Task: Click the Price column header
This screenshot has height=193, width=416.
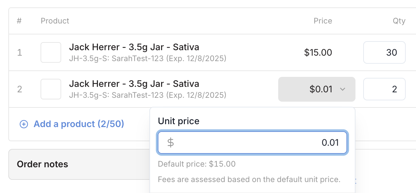Action: [323, 21]
